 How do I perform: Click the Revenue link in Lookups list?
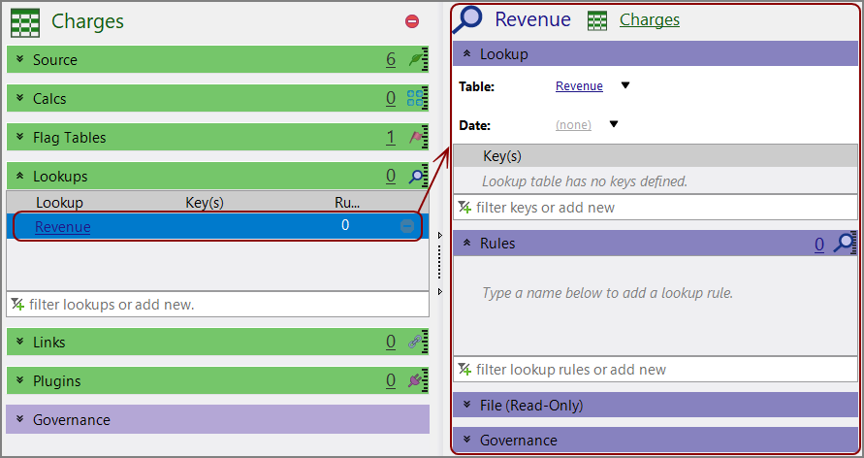63,226
